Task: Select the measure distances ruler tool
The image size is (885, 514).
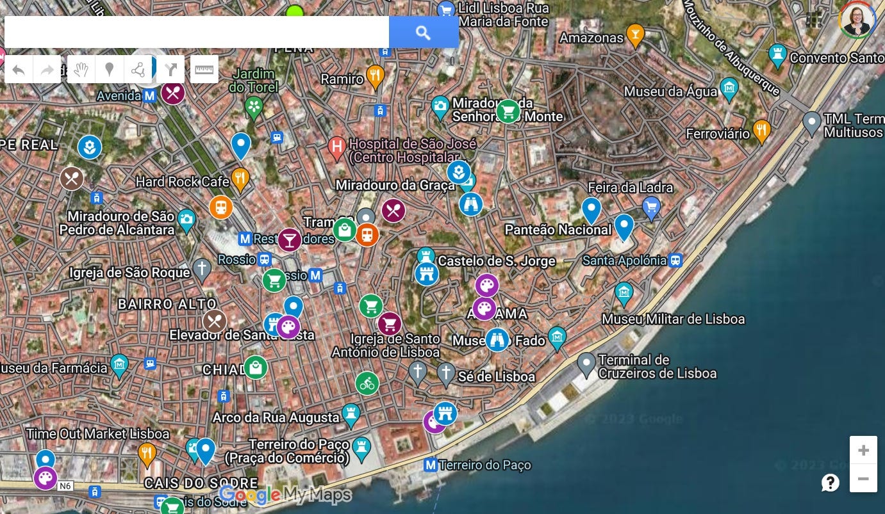Action: tap(204, 69)
